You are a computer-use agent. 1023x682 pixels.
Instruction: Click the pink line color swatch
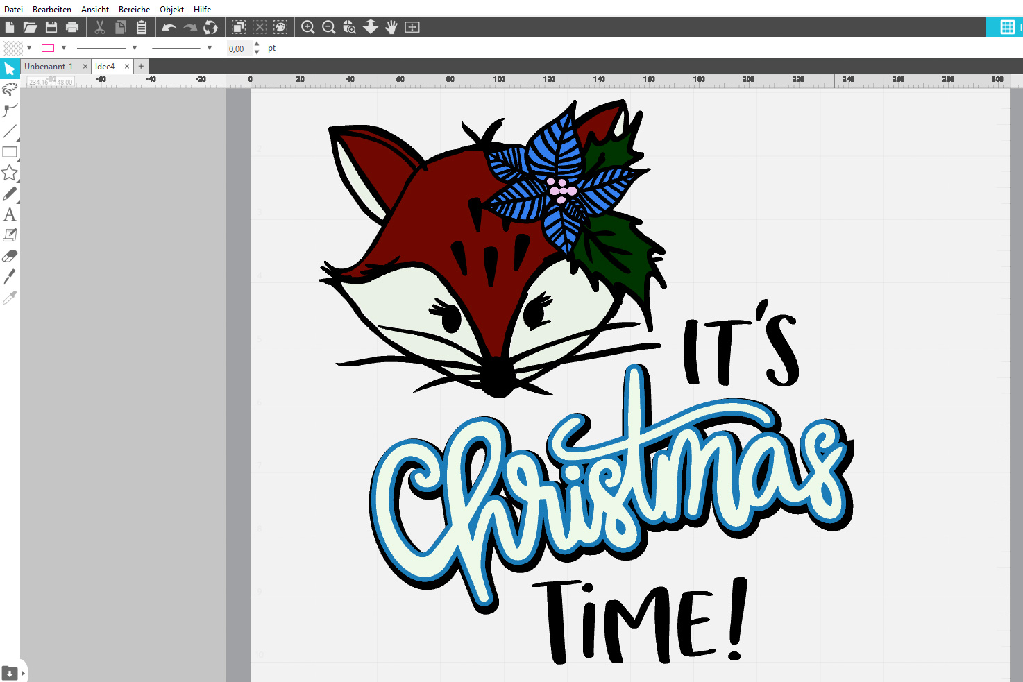click(48, 48)
